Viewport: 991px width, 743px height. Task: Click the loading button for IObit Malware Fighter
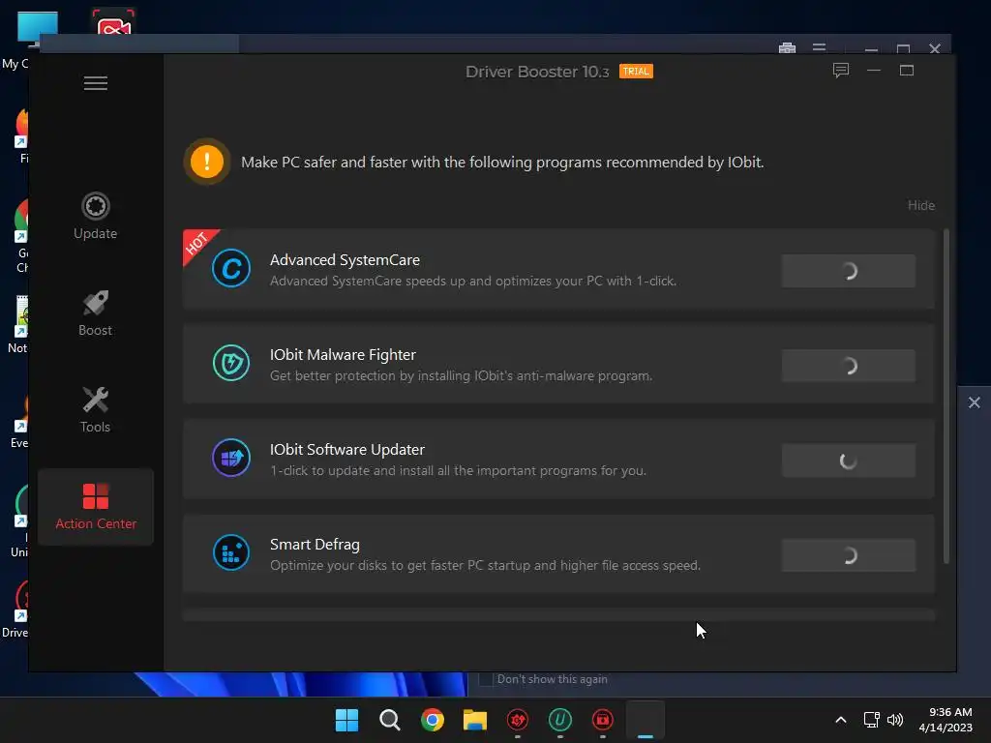click(848, 366)
